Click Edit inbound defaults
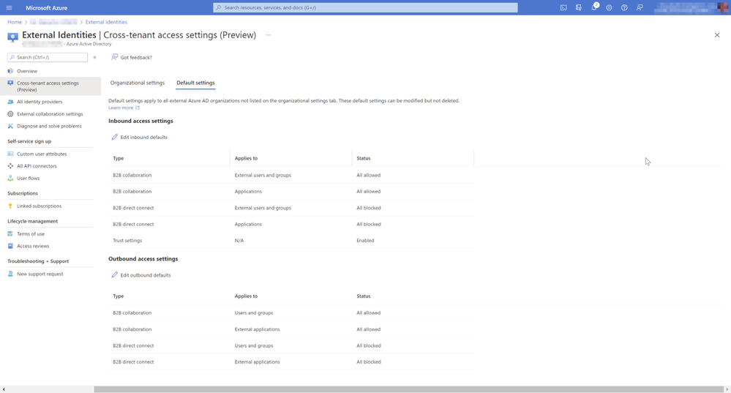This screenshot has height=393, width=731. click(139, 137)
